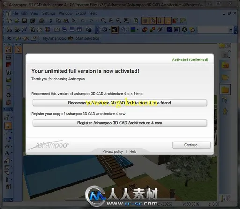Toggle the highlighted perspective view button
Viewport: 240px width, 209px height.
[115, 30]
